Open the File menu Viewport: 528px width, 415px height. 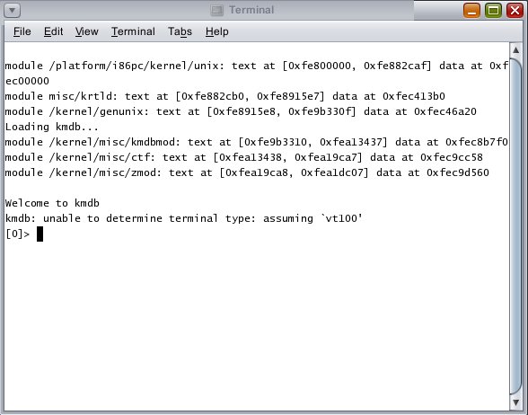click(22, 31)
